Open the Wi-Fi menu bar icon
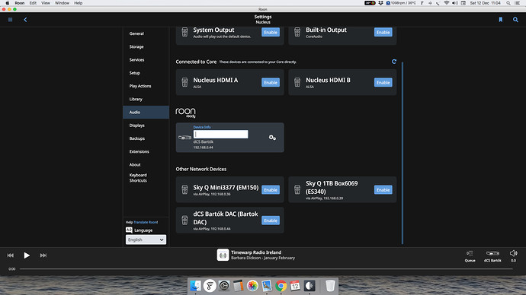This screenshot has width=526, height=295. click(x=446, y=3)
